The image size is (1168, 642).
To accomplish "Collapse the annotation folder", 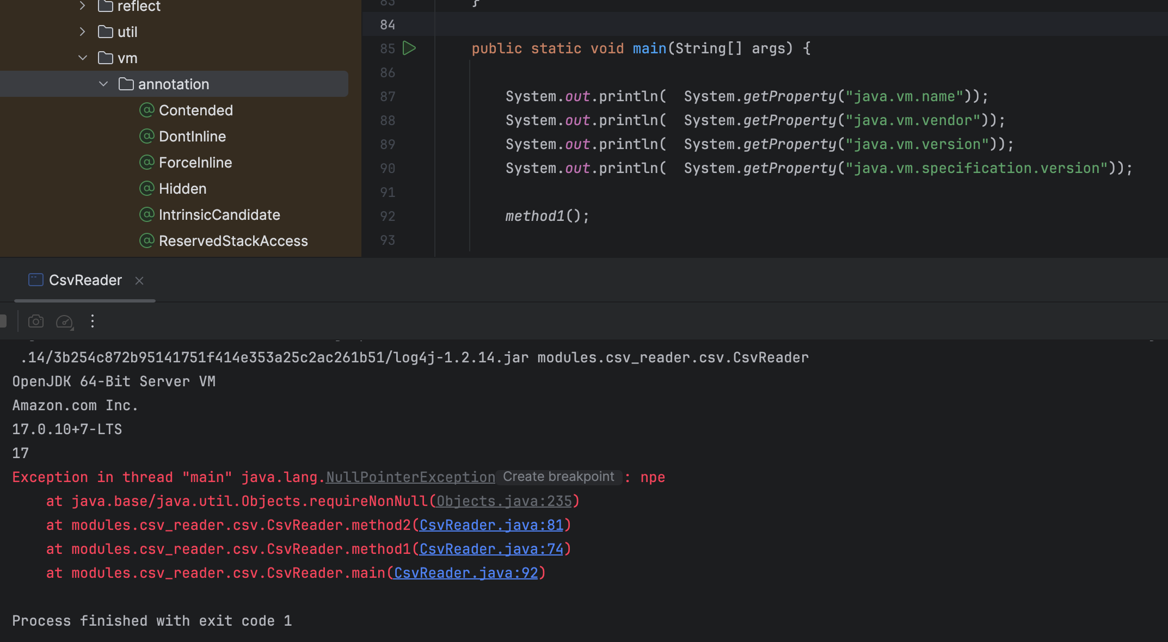I will pos(103,84).
